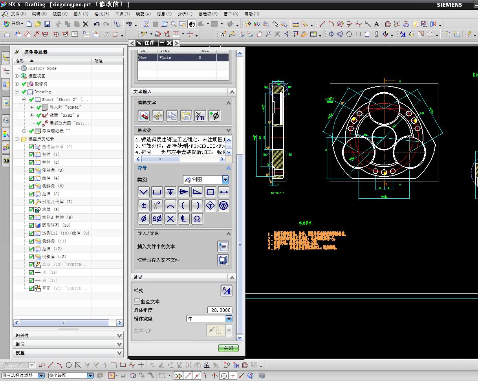This screenshot has width=478, height=381.
Task: Click the 斜体角度 italic angle input field
Action: tap(220, 310)
